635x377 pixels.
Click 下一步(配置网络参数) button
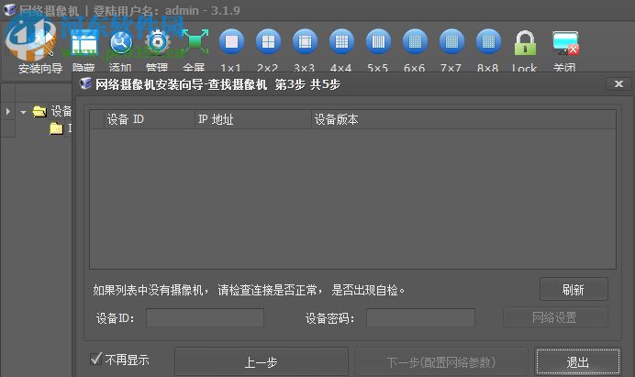click(x=441, y=361)
